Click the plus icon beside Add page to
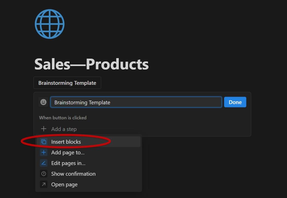This screenshot has height=198, width=287. (x=43, y=152)
